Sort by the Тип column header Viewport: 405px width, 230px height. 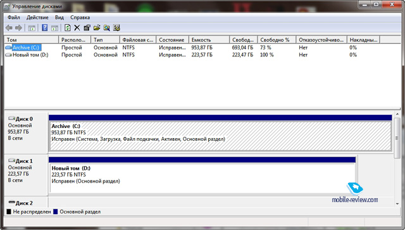pos(106,40)
